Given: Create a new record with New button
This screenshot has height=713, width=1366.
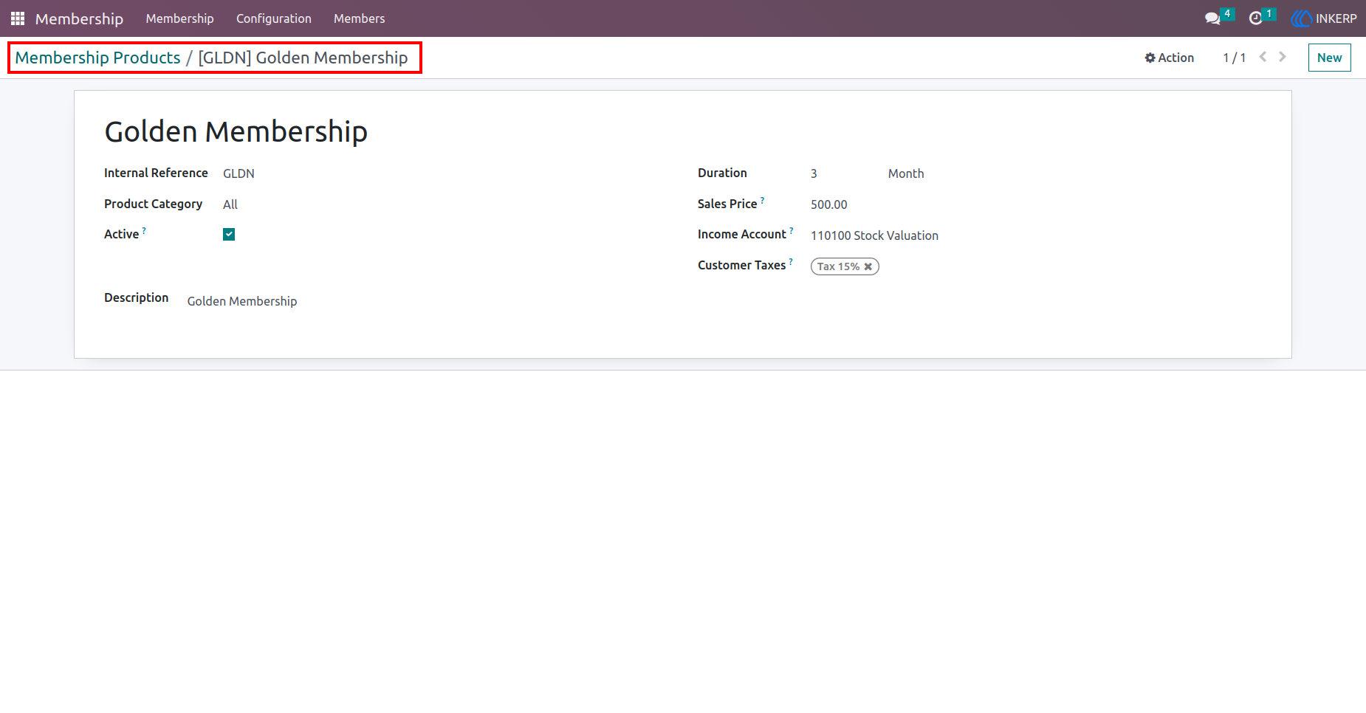Looking at the screenshot, I should [1329, 58].
